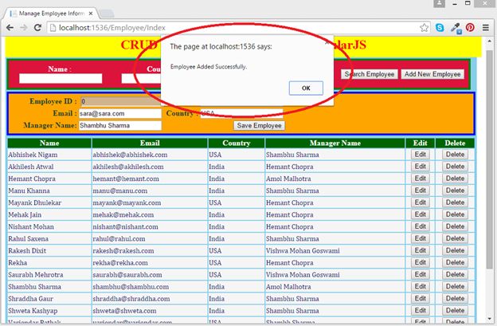Delete the Nishant Mohan row
497x326 pixels.
455,226
